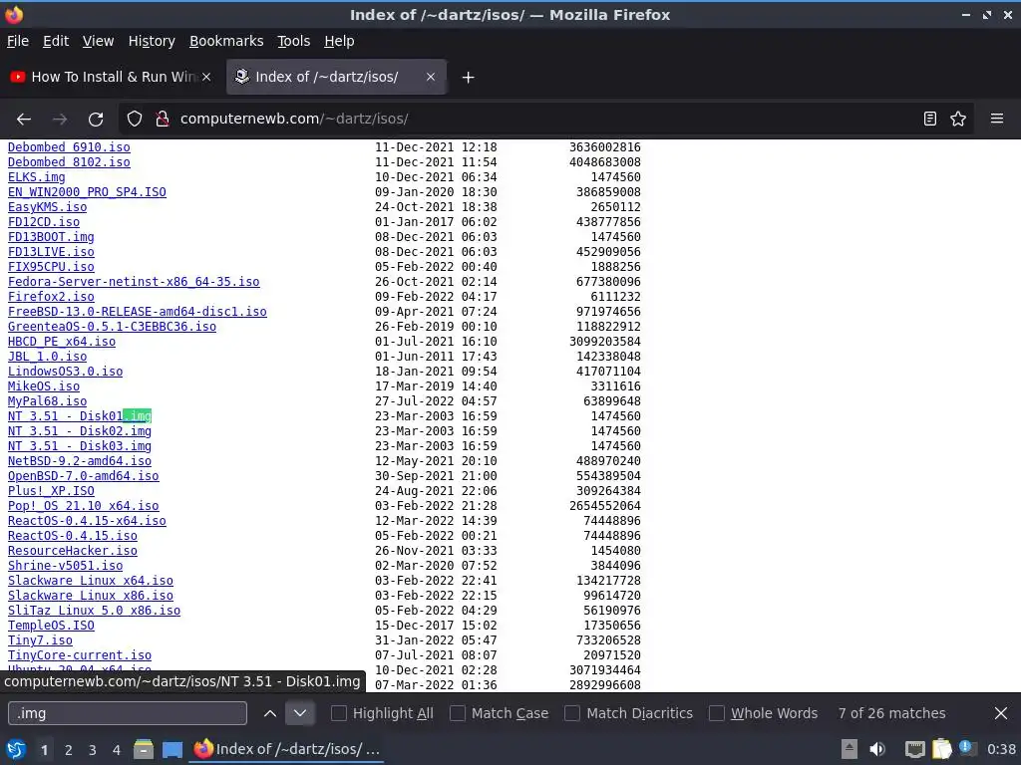This screenshot has width=1021, height=765.
Task: Click the padlock site security icon
Action: pos(163,120)
